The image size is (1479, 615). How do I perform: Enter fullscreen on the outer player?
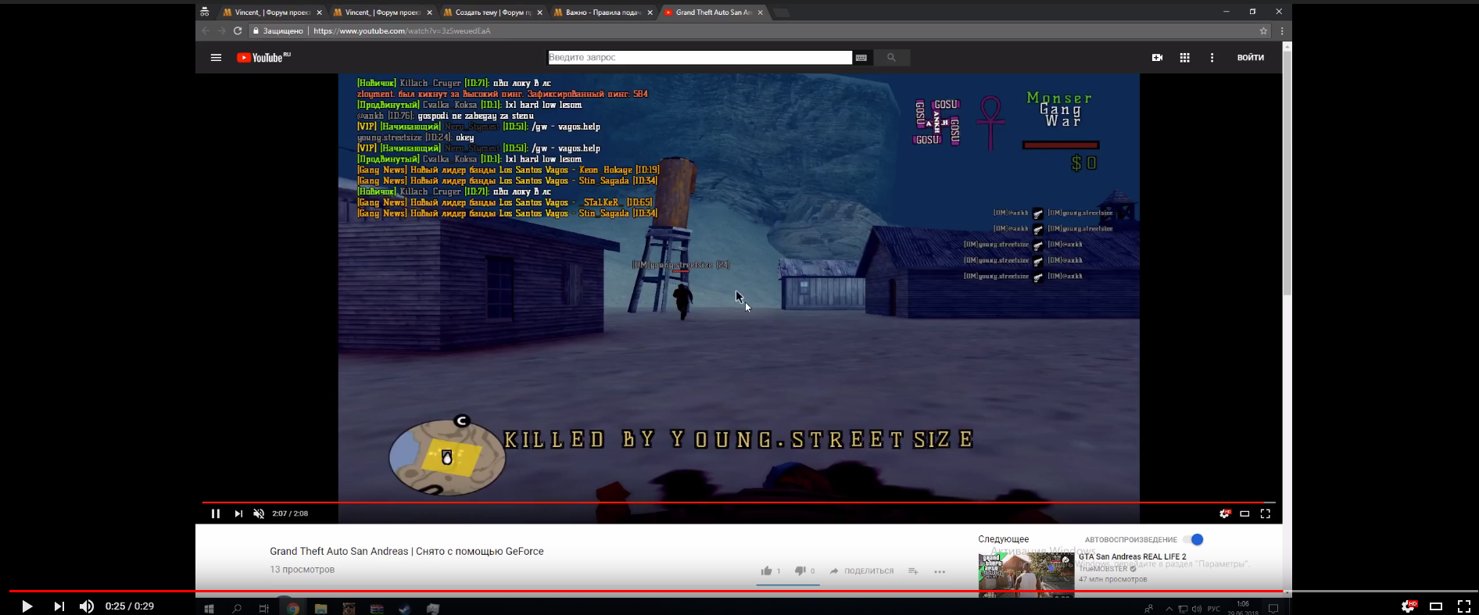click(x=1464, y=606)
